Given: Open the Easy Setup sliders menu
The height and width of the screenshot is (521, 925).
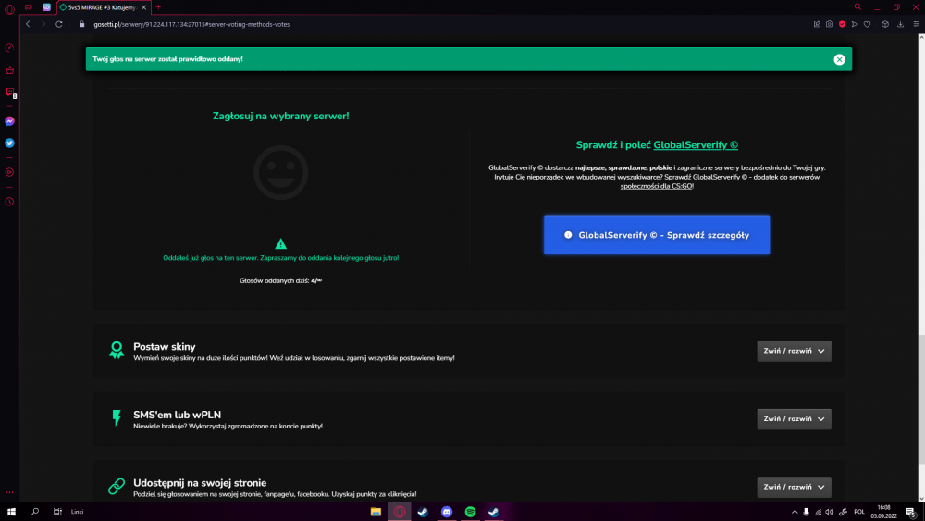Looking at the screenshot, I should point(916,24).
